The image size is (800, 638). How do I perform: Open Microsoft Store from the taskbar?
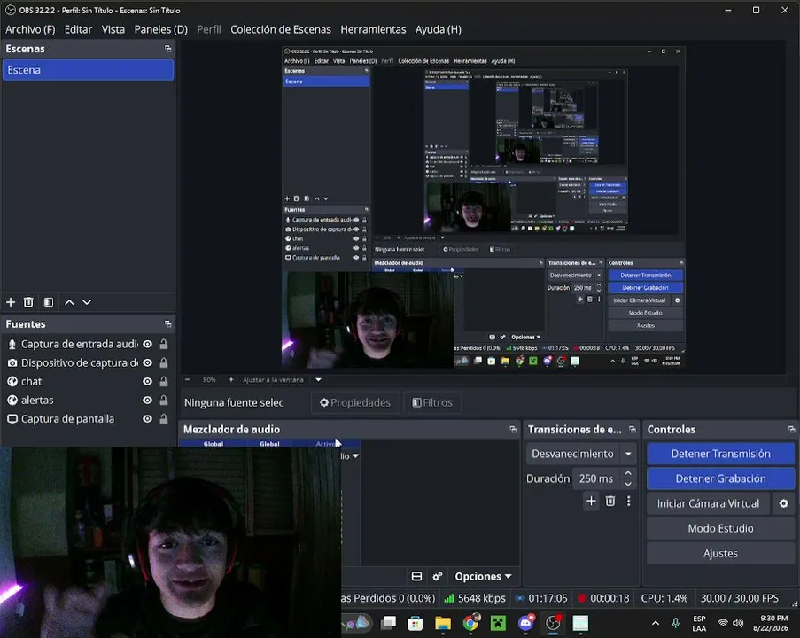416,623
